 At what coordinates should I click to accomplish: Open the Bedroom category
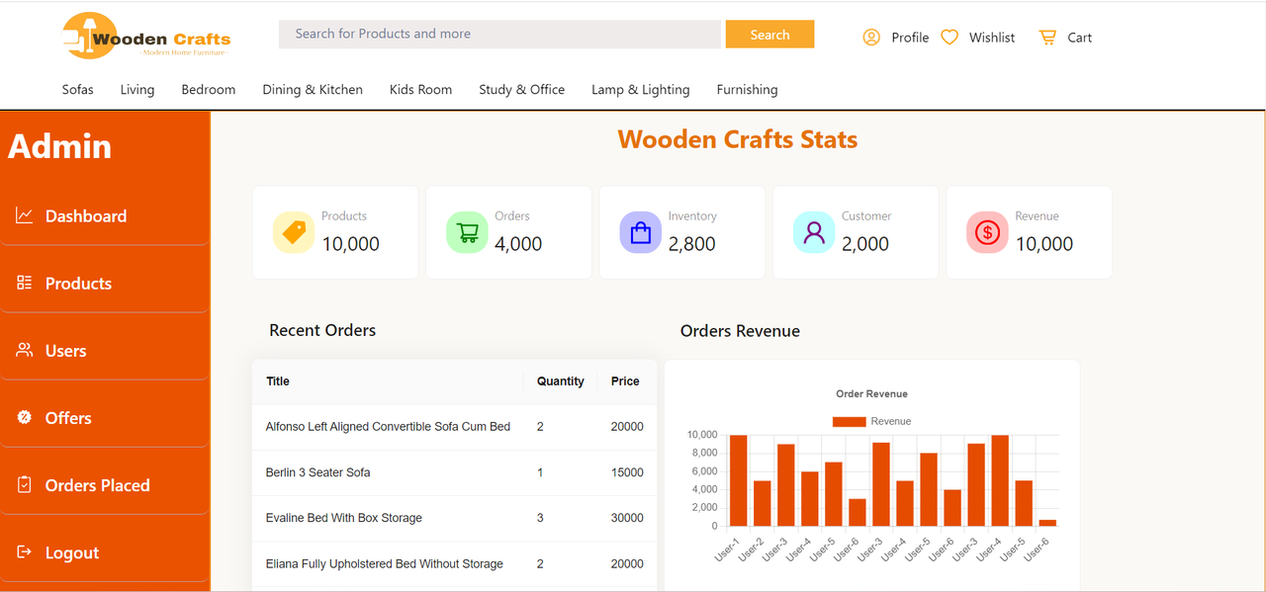coord(209,89)
